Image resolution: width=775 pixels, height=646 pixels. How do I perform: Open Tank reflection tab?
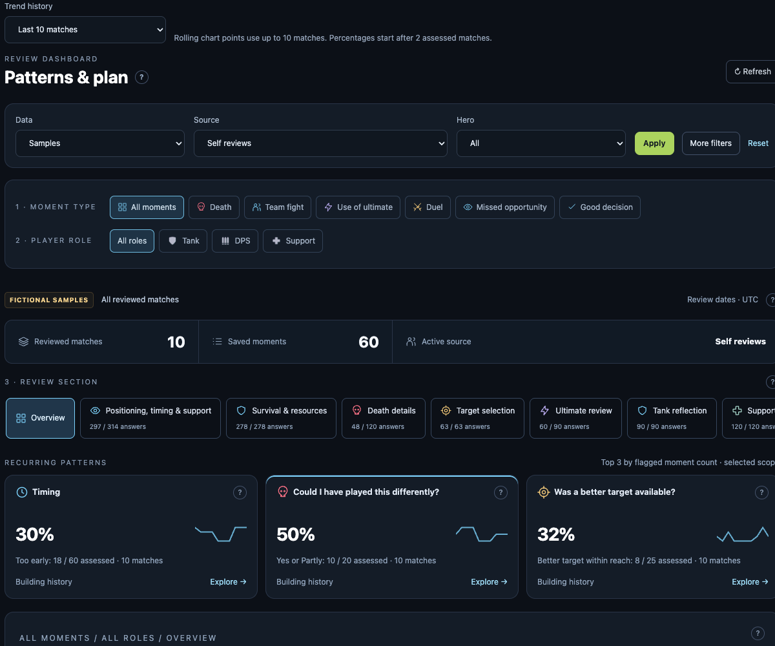672,418
